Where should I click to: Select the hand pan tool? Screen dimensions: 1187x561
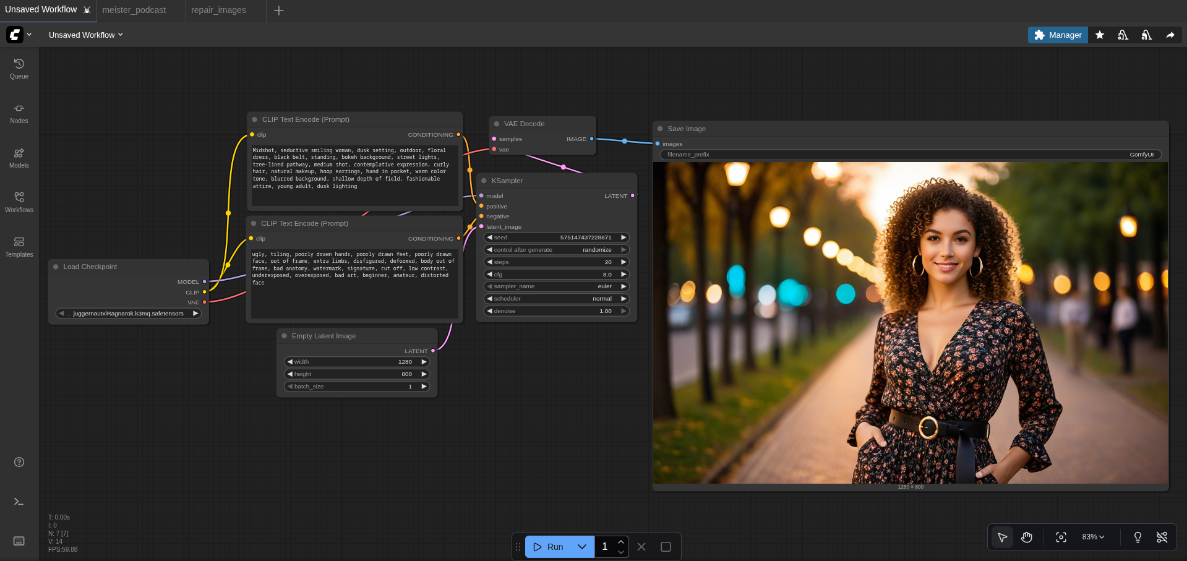pyautogui.click(x=1027, y=537)
